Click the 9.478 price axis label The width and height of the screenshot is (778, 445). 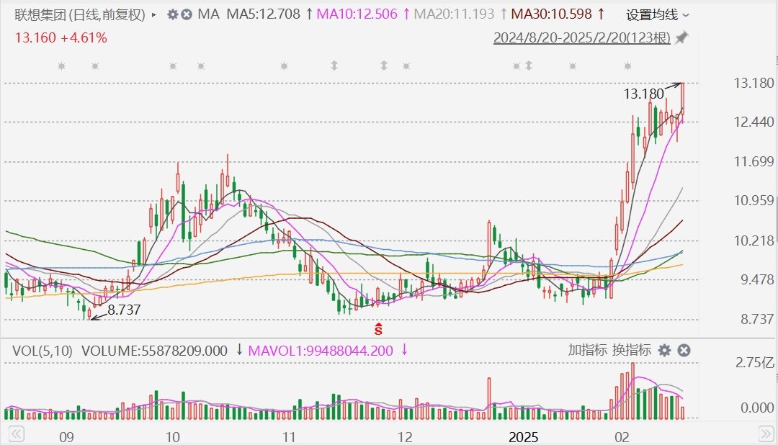[x=757, y=279]
